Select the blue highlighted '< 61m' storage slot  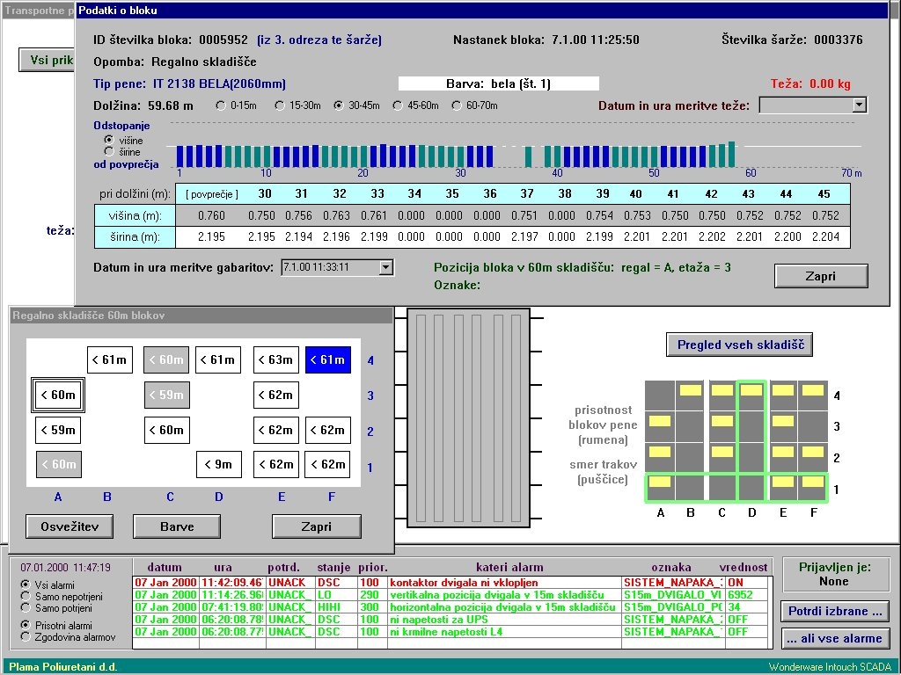pos(327,359)
